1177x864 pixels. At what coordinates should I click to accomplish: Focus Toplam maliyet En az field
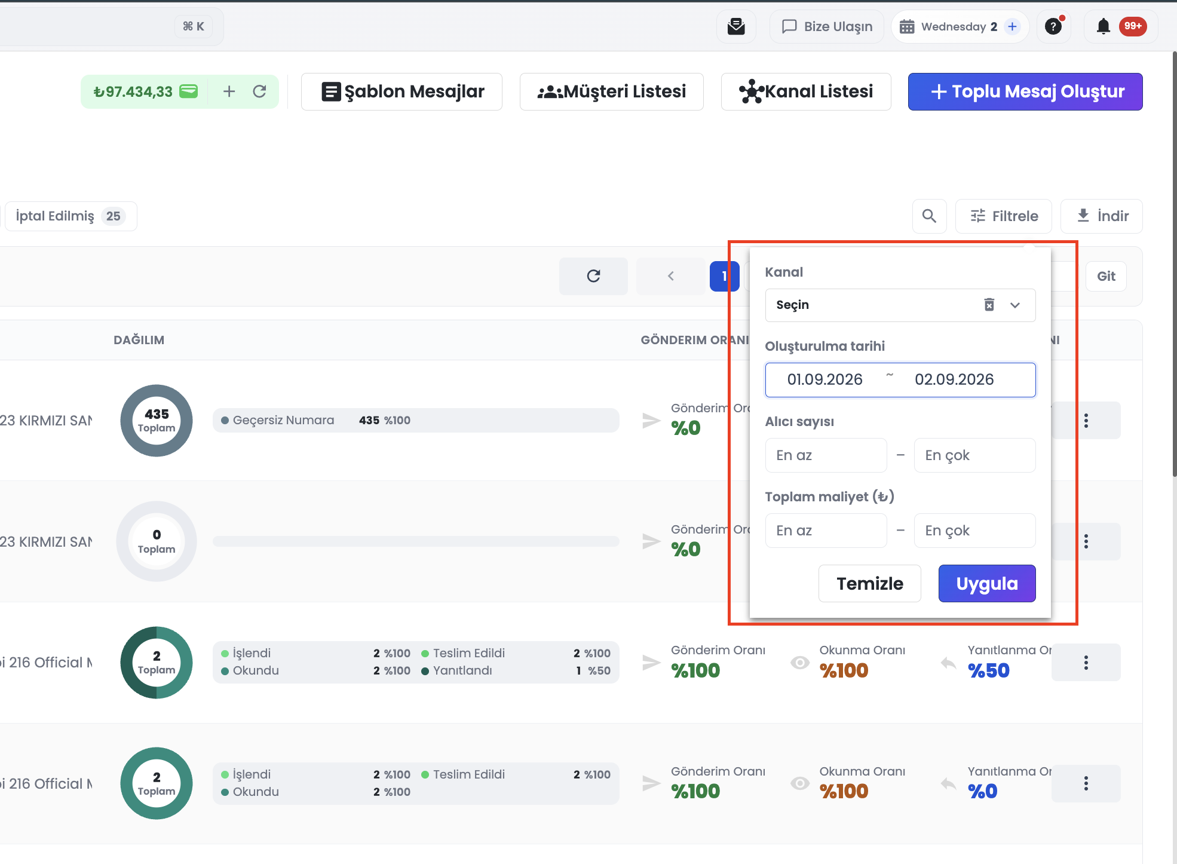tap(826, 531)
